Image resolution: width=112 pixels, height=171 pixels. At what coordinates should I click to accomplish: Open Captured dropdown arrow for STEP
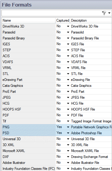coord(68,50)
